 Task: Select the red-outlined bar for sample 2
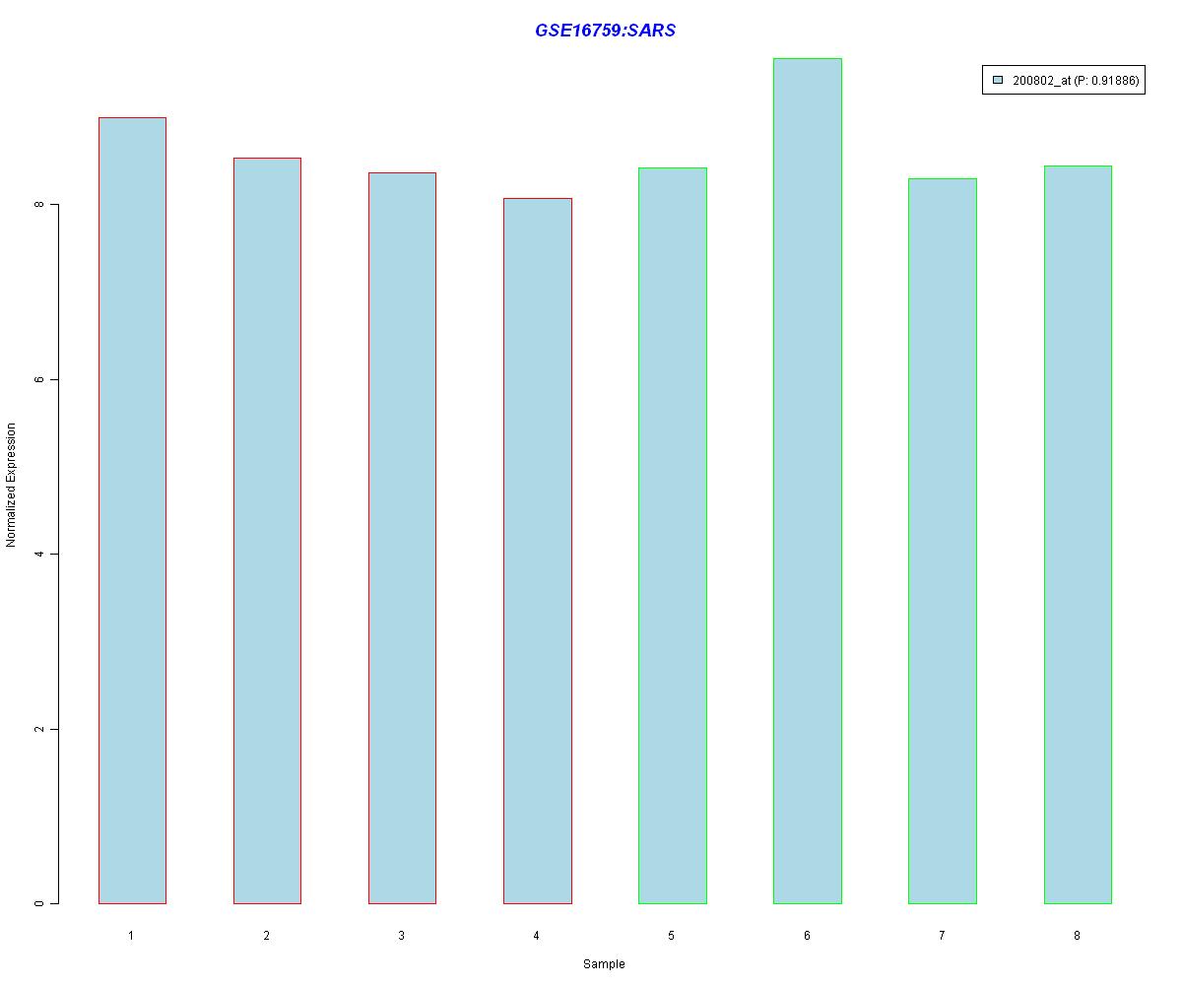click(x=267, y=531)
